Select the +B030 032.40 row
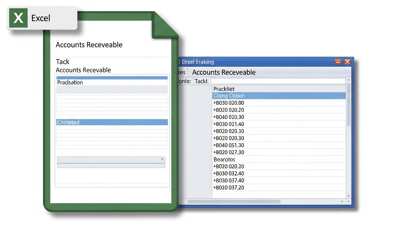This screenshot has width=413, height=225. point(279,173)
